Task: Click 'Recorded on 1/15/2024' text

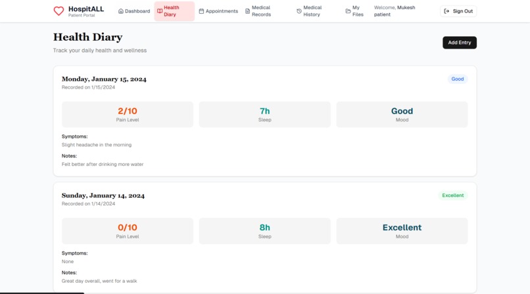Action: (88, 87)
